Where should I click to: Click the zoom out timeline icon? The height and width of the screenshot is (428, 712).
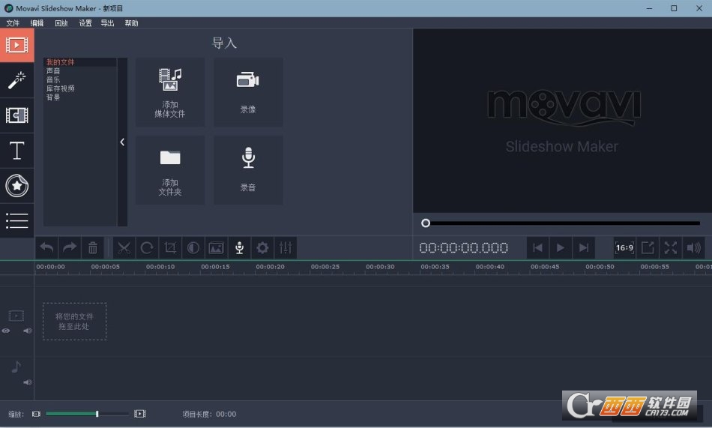(36, 414)
